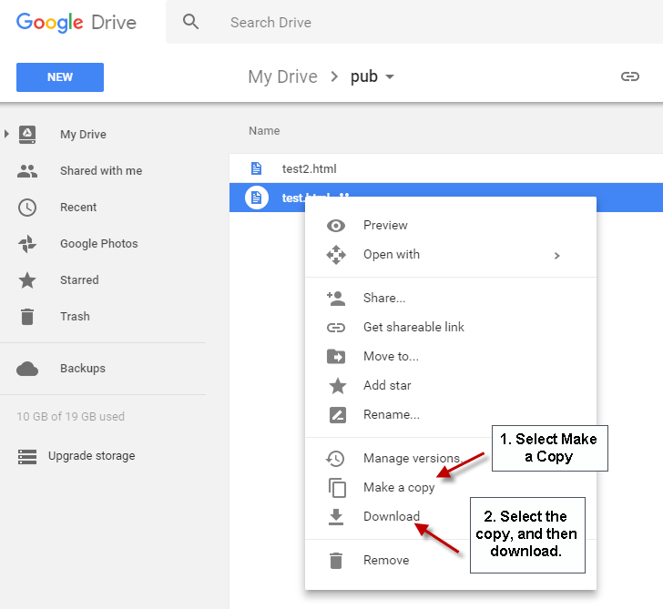Click the Recent clock icon
This screenshot has width=663, height=609.
pos(27,208)
